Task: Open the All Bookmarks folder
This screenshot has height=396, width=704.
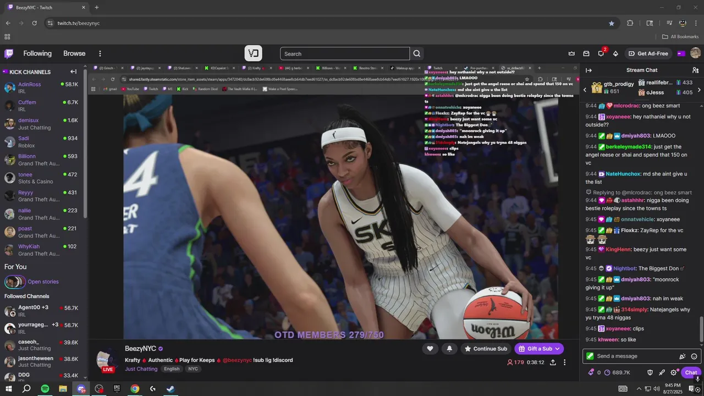Action: [x=680, y=37]
